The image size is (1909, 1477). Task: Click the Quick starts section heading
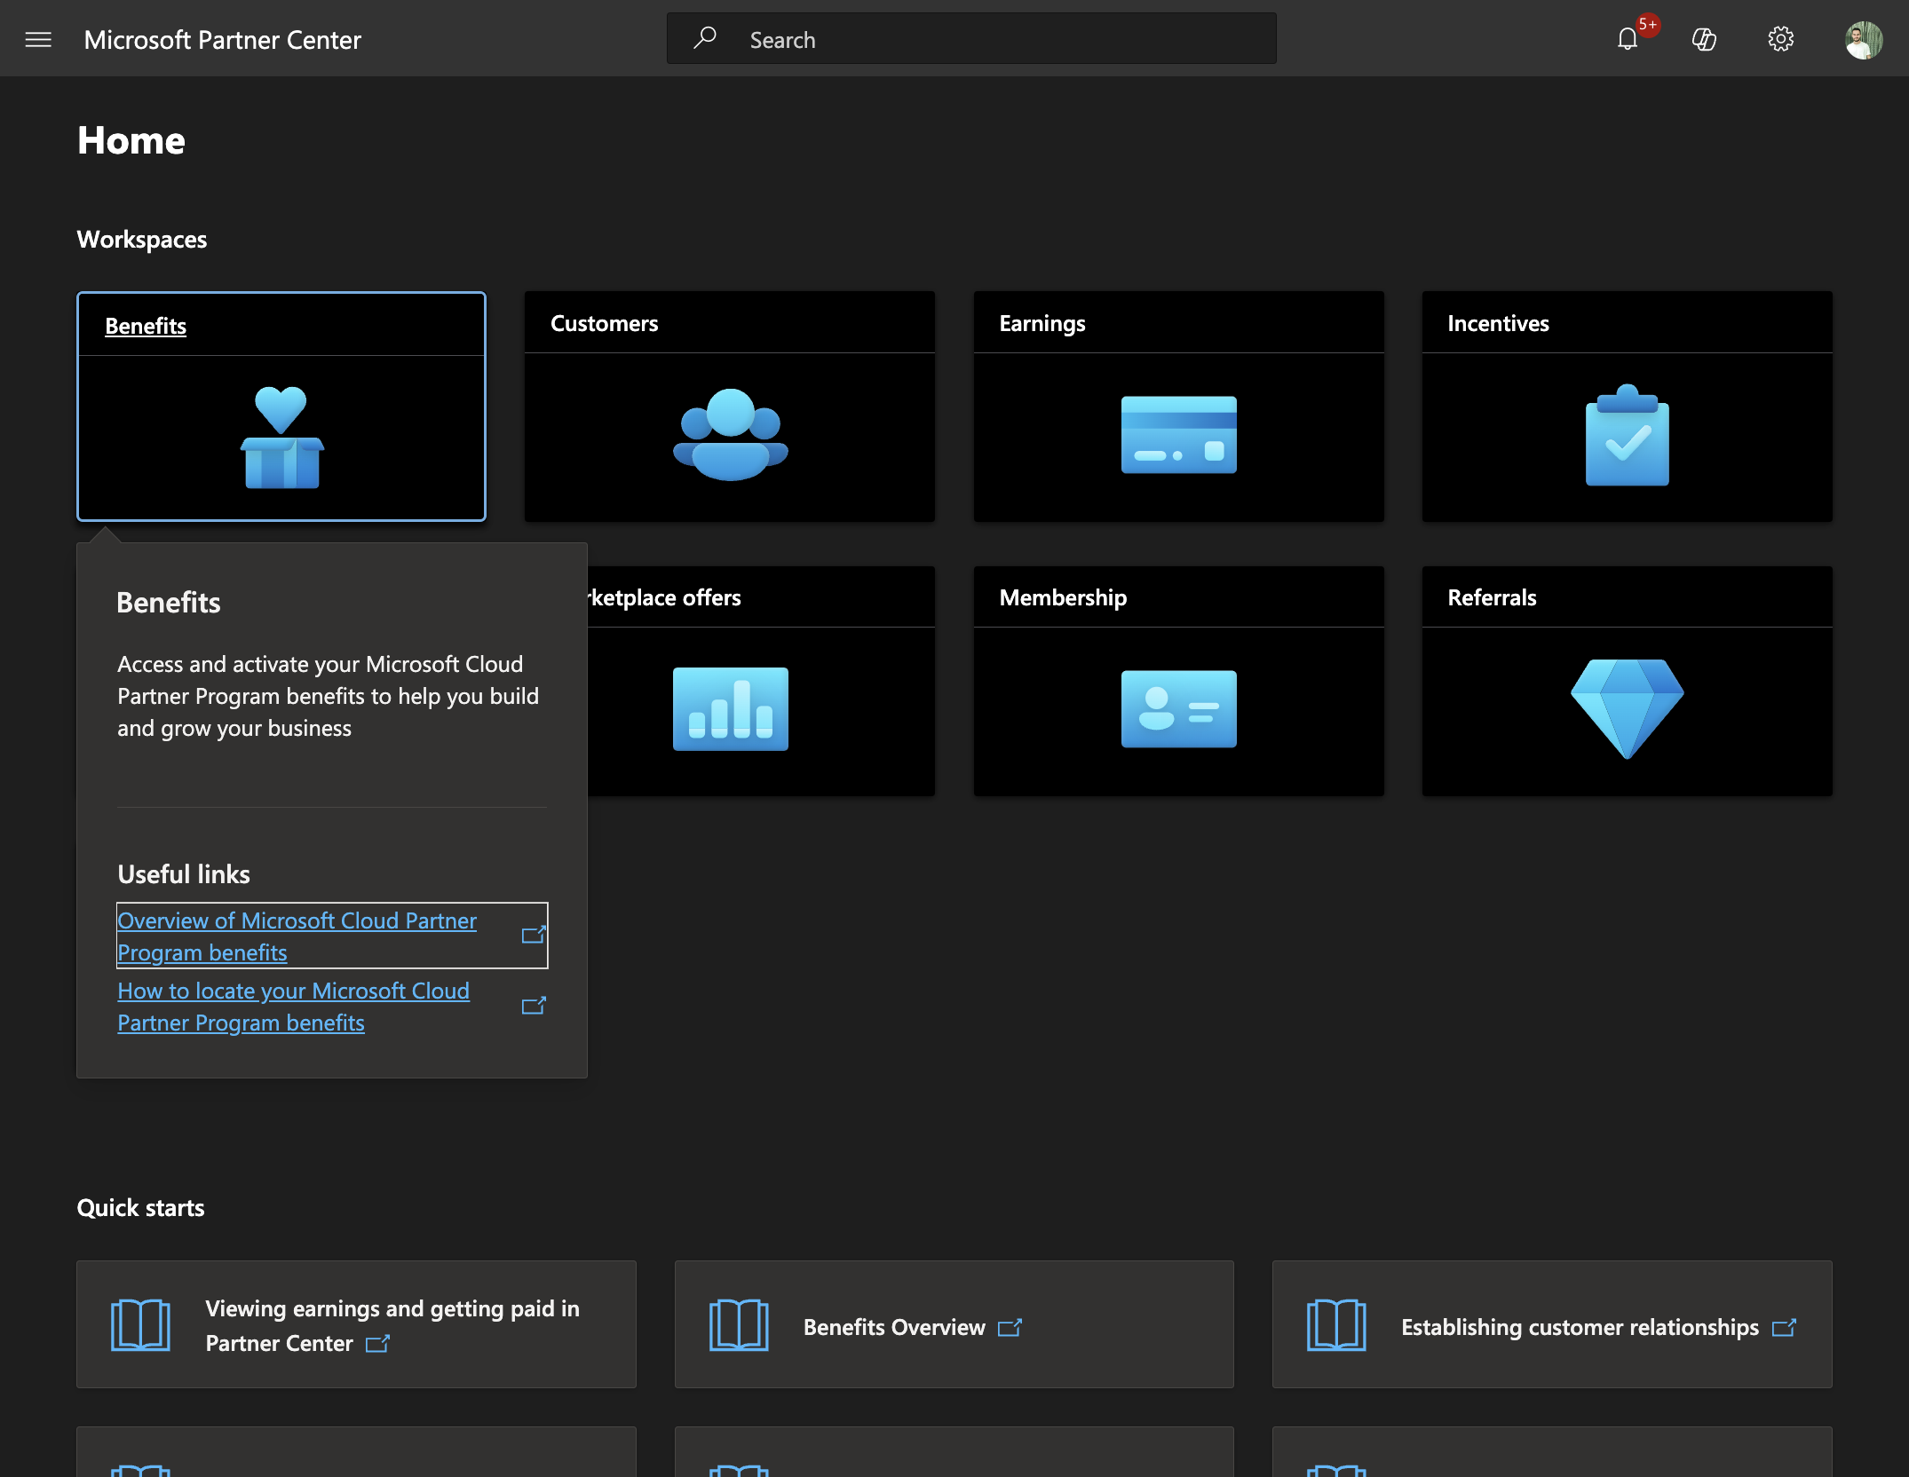[140, 1208]
